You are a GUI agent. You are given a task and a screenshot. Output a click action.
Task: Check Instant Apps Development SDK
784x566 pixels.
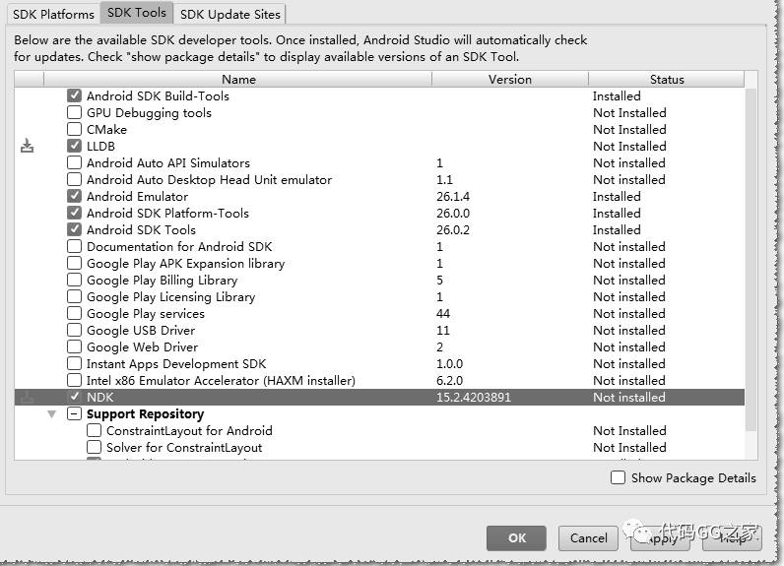[x=74, y=363]
